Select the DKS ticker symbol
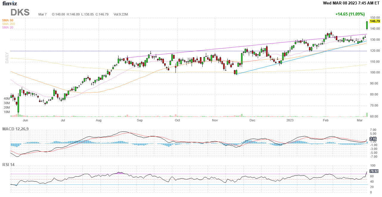 click(x=20, y=12)
